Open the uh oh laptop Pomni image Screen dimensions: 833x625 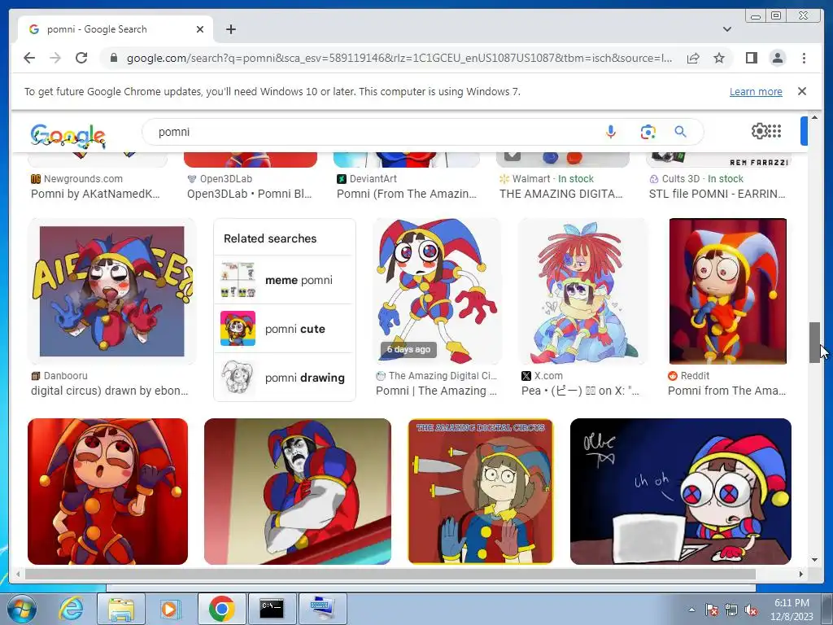[x=681, y=491]
